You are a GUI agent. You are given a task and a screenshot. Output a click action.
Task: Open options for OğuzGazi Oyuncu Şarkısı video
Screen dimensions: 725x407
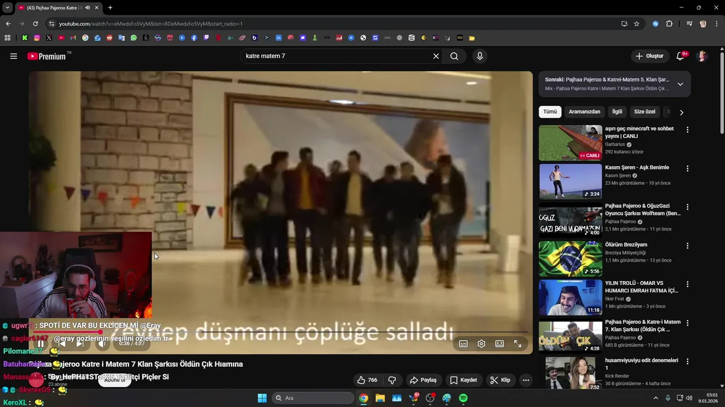[x=688, y=207]
